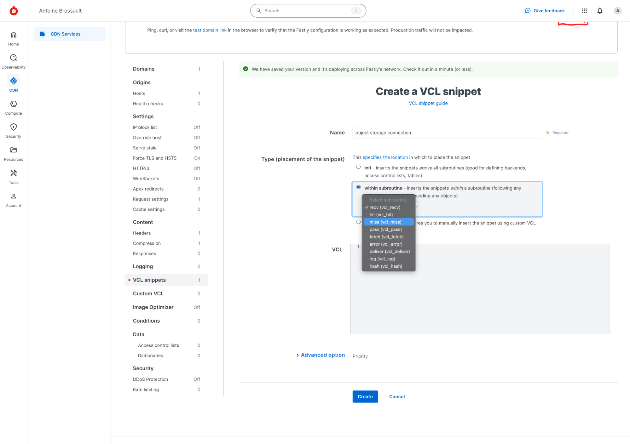This screenshot has height=444, width=630.
Task: Open CDN Services in the side panel
Action: pos(70,34)
